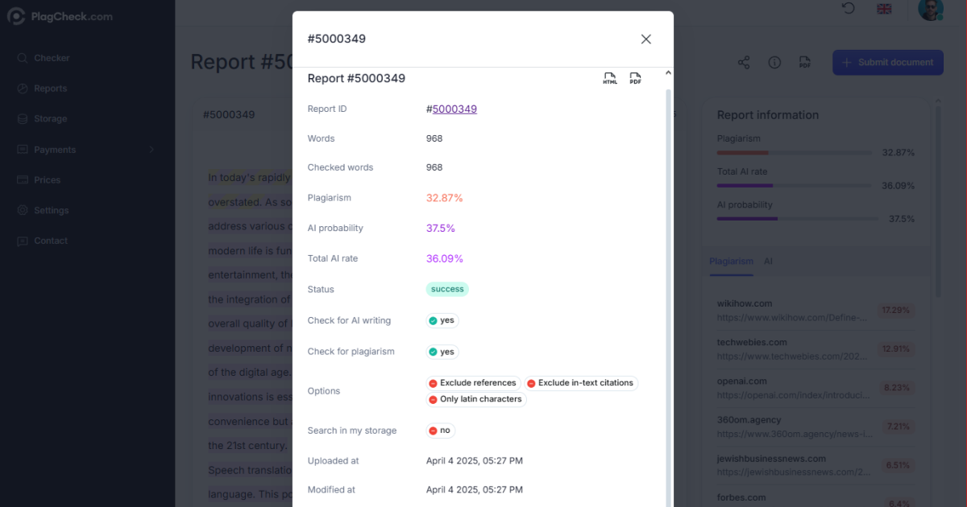This screenshot has height=507, width=967.
Task: Download the report as HTML
Action: click(610, 78)
